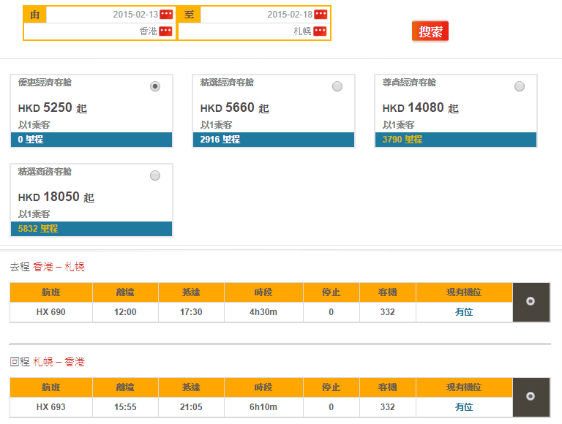Click 有位 availability for flight HX 690
The image size is (562, 424).
464,312
